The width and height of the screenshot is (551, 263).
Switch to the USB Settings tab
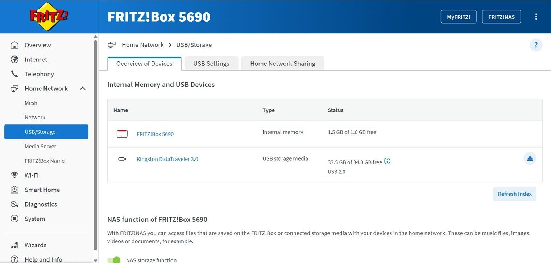coord(211,64)
